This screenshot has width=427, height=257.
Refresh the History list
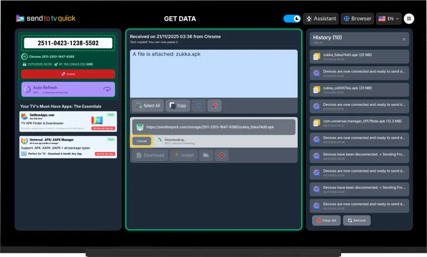pos(357,220)
